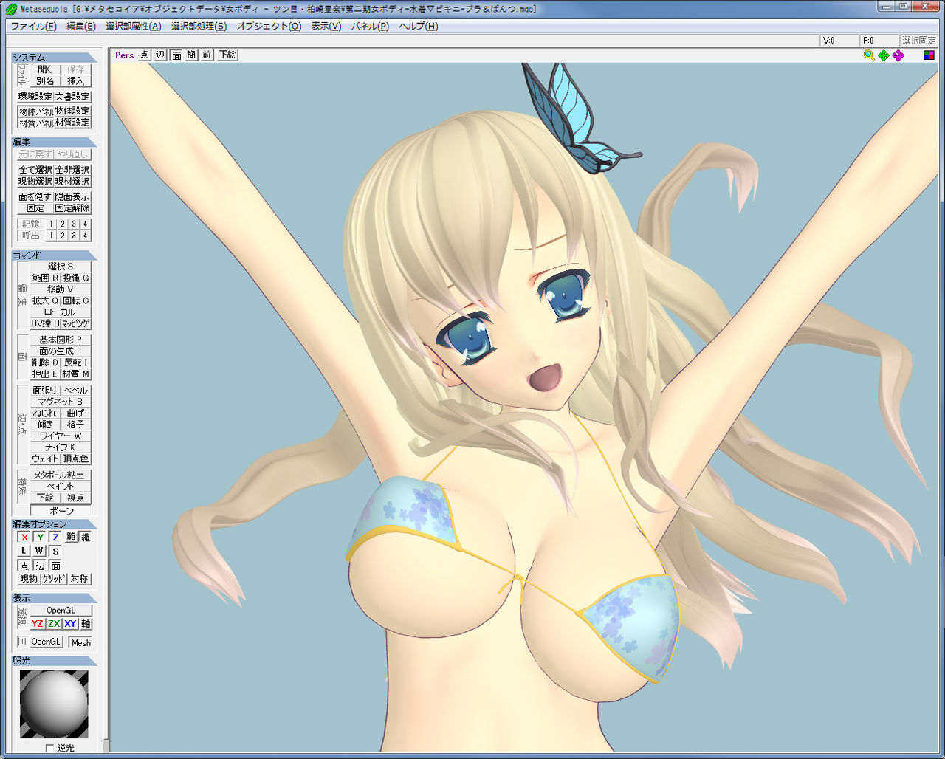Toggle 前 front display in viewport header
The height and width of the screenshot is (759, 945).
(207, 55)
